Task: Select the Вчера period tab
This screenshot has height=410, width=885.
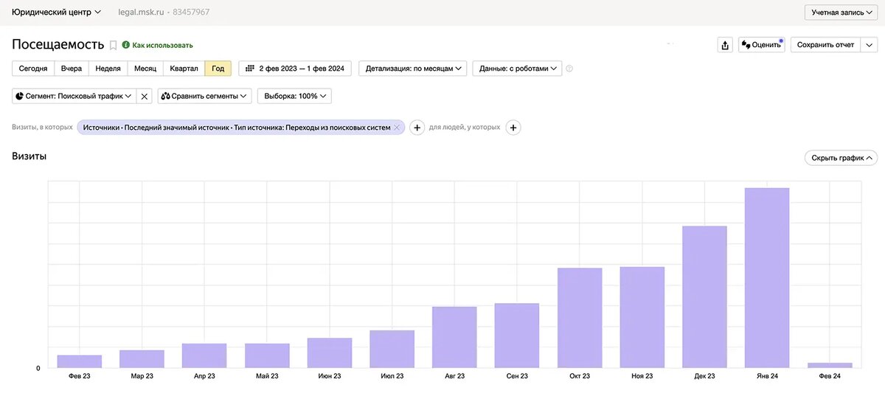Action: [x=72, y=69]
